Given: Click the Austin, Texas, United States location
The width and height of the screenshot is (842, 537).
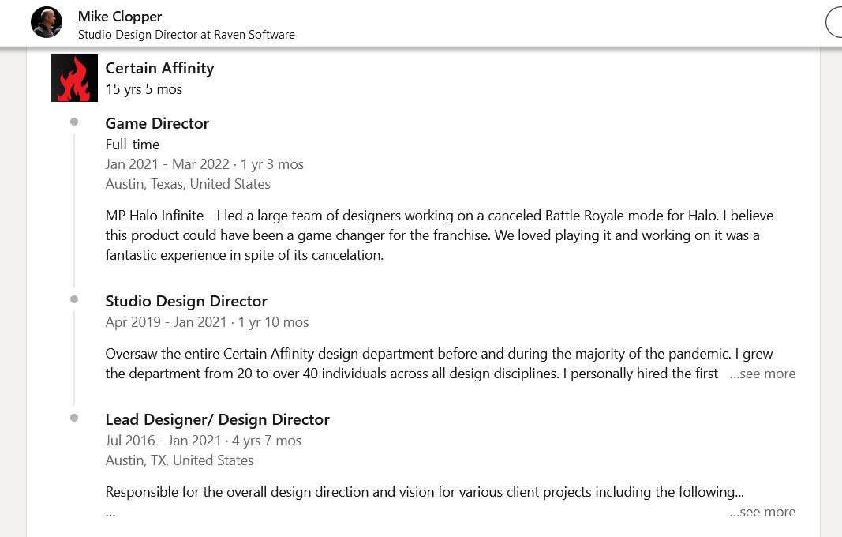Looking at the screenshot, I should pos(188,184).
